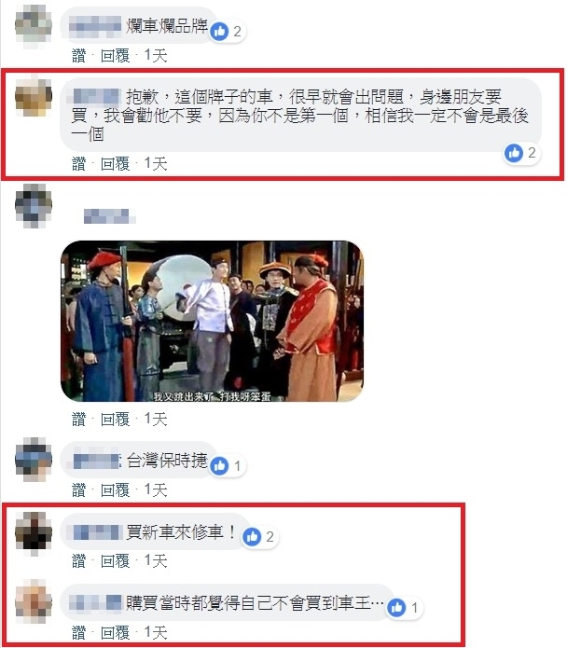Image resolution: width=581 pixels, height=648 pixels.
Task: Click like reaction icon on 爛車爛品牌 comment
Action: tap(219, 31)
